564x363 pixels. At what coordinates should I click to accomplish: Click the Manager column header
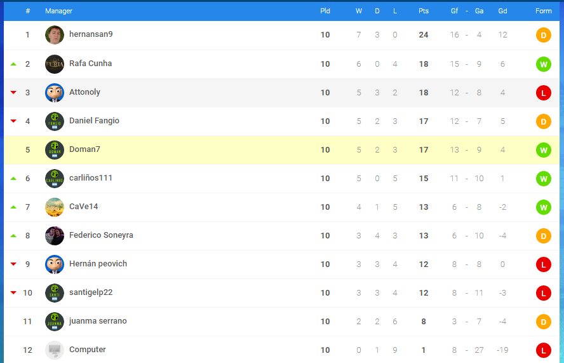click(58, 11)
